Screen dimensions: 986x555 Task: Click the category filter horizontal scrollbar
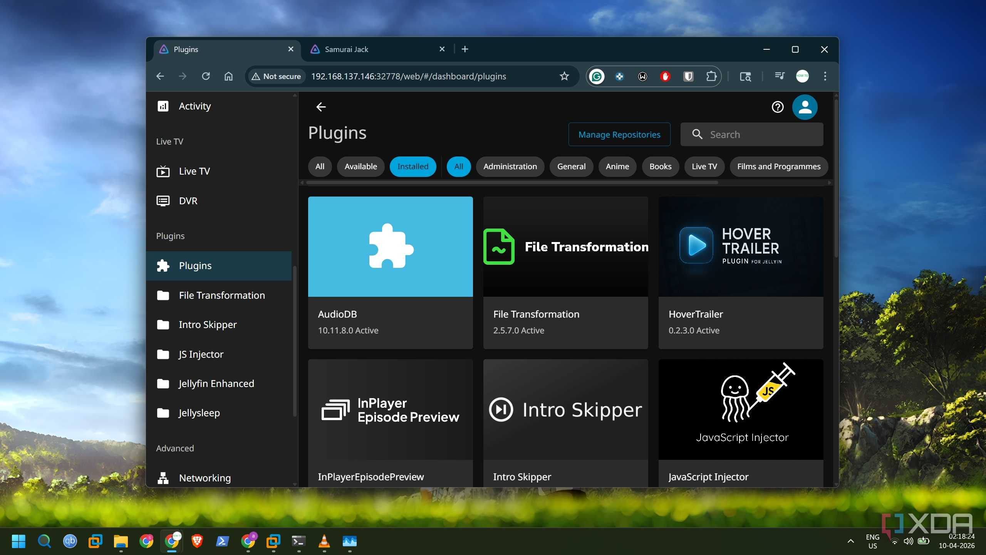pyautogui.click(x=512, y=182)
